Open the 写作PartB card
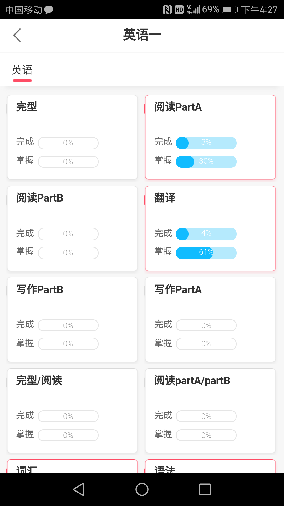The image size is (284, 506). (72, 319)
